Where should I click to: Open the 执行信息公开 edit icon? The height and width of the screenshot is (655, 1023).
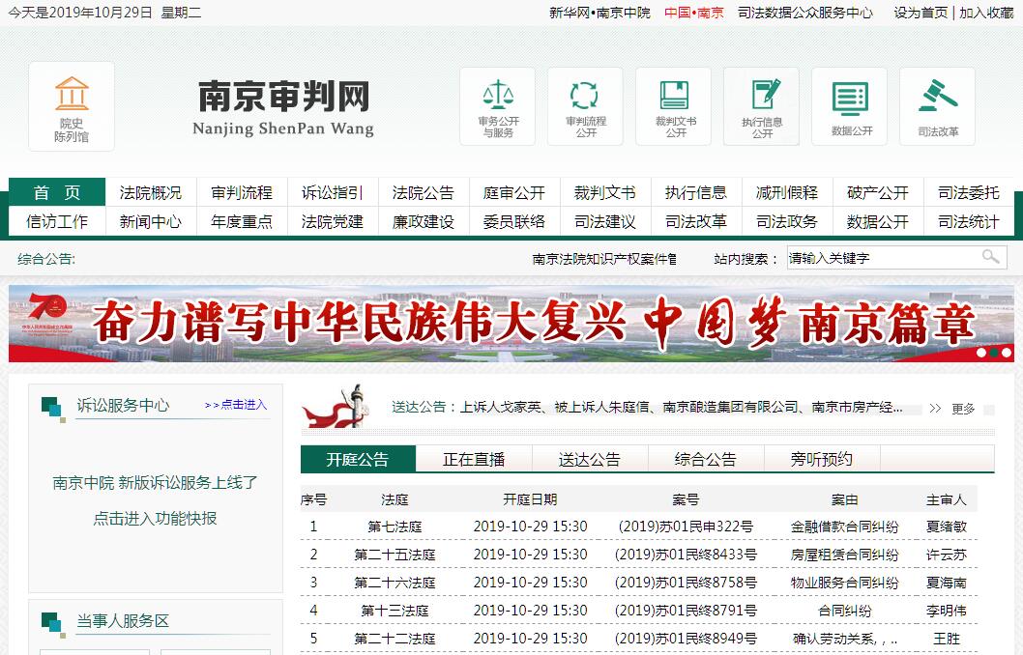click(762, 105)
